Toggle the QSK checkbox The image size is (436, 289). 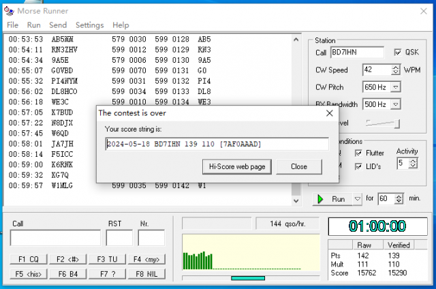(x=398, y=52)
